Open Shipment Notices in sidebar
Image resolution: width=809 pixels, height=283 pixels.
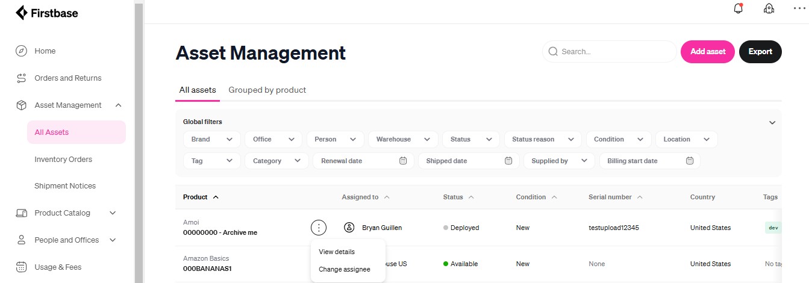pyautogui.click(x=65, y=186)
